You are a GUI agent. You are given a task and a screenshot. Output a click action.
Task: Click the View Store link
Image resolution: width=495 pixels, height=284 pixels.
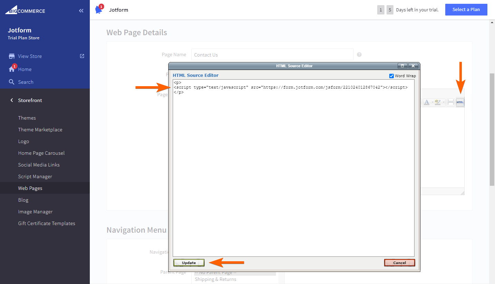30,56
